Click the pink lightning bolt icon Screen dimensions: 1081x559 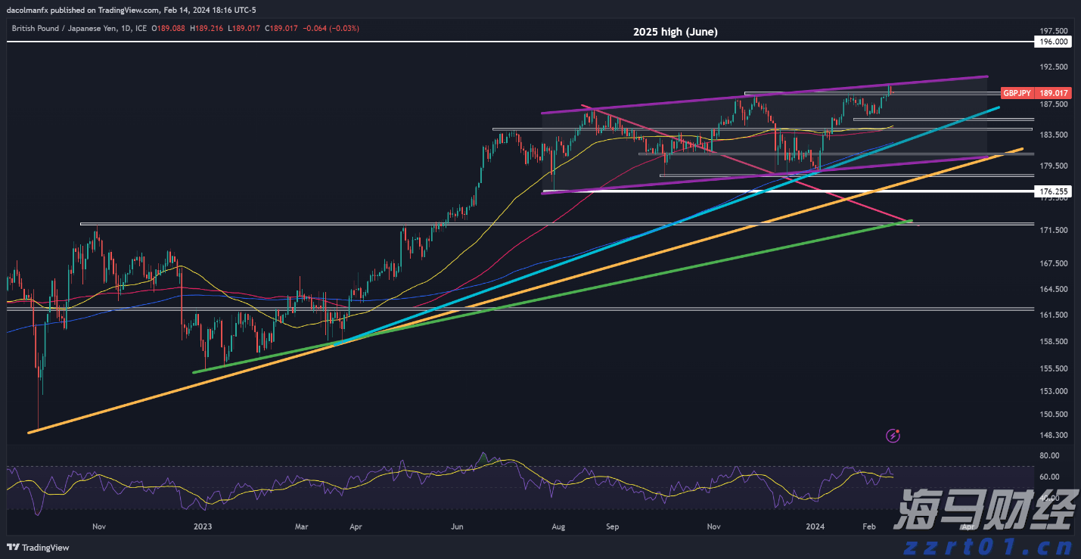click(894, 435)
